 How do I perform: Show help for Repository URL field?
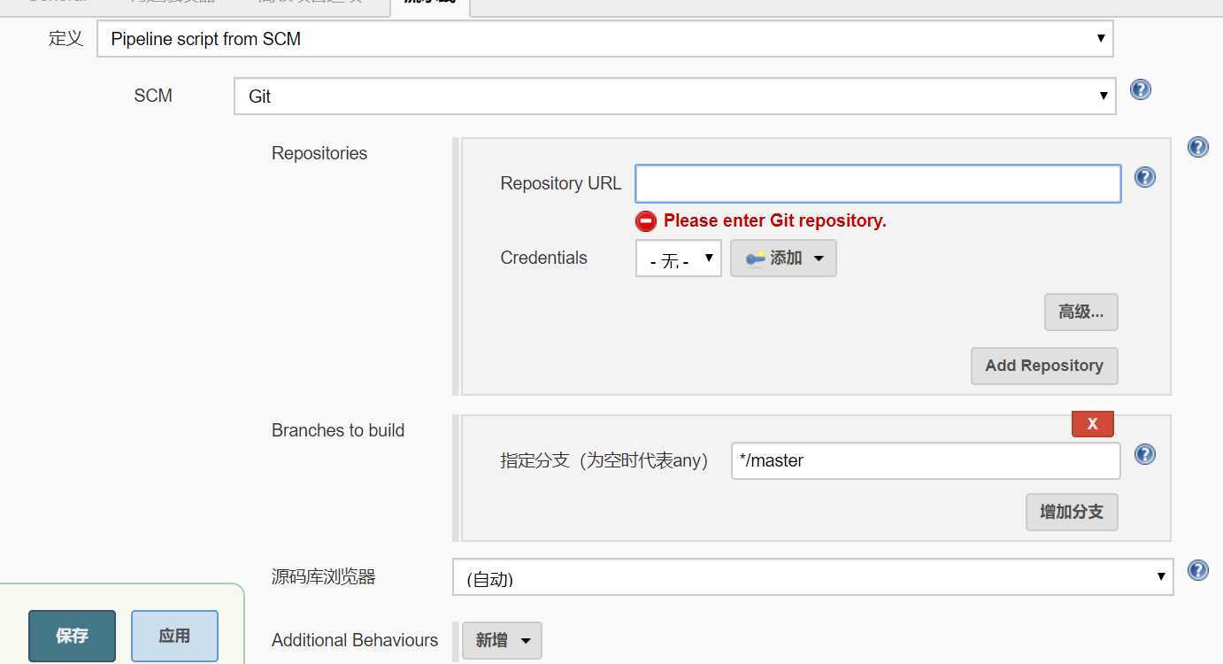click(1145, 177)
